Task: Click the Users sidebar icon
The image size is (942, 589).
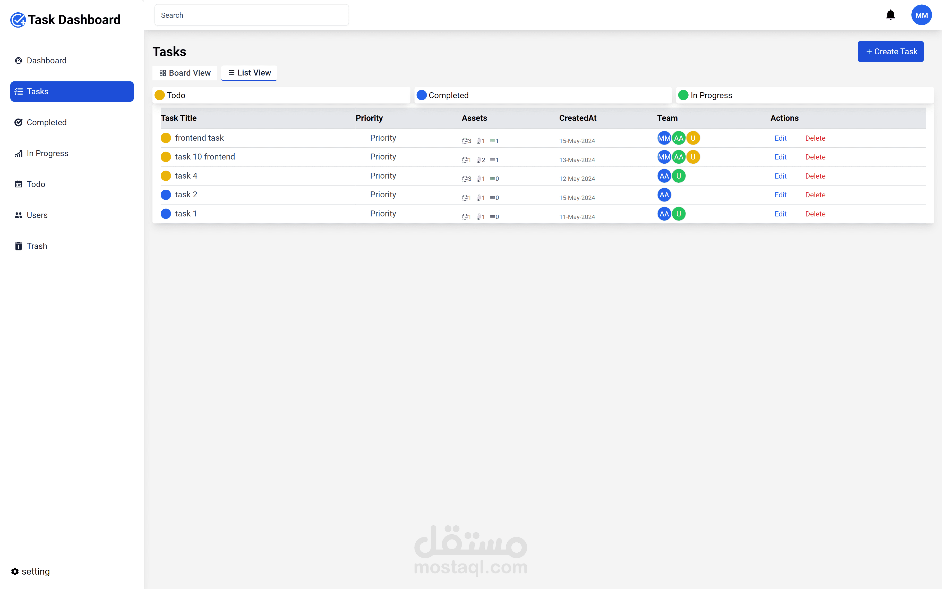Action: (18, 215)
